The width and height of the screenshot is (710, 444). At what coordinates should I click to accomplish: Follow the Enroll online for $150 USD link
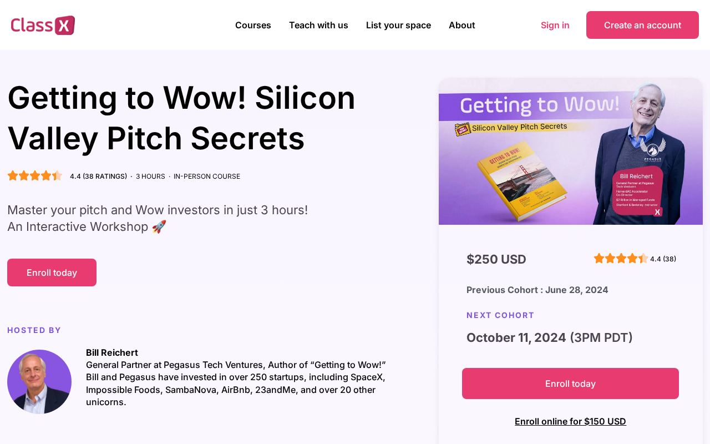tap(570, 421)
